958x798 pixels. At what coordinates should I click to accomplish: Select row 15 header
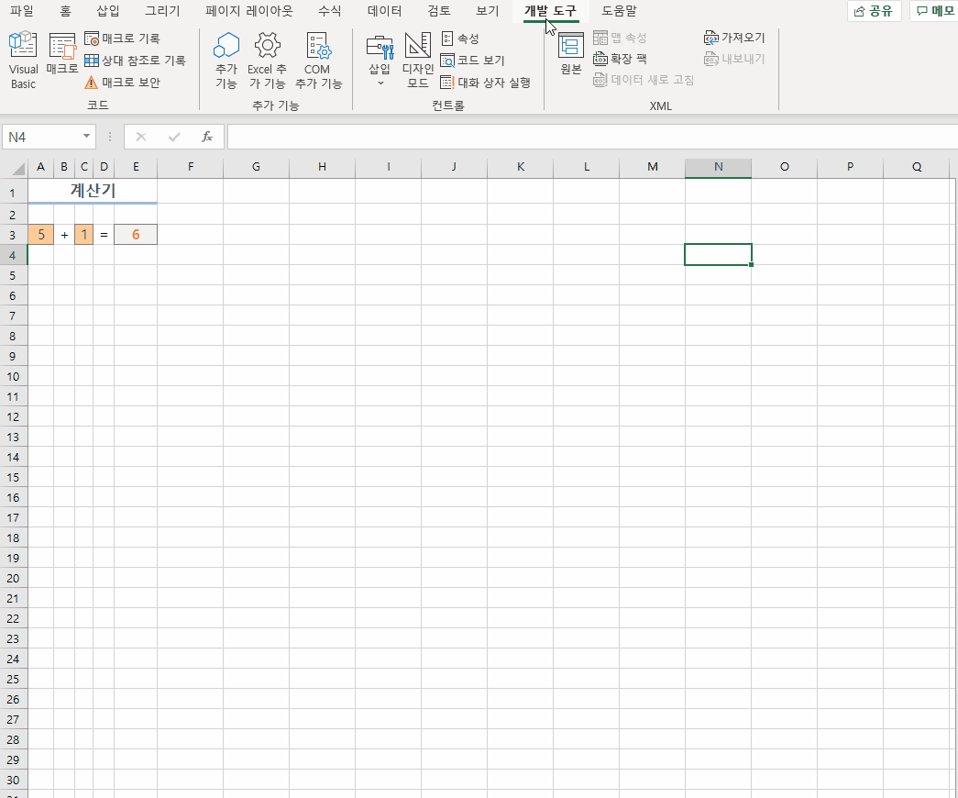tap(13, 477)
